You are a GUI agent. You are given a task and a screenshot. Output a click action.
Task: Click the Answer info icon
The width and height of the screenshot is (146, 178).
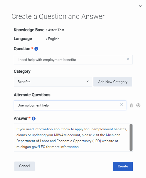[x=33, y=119]
